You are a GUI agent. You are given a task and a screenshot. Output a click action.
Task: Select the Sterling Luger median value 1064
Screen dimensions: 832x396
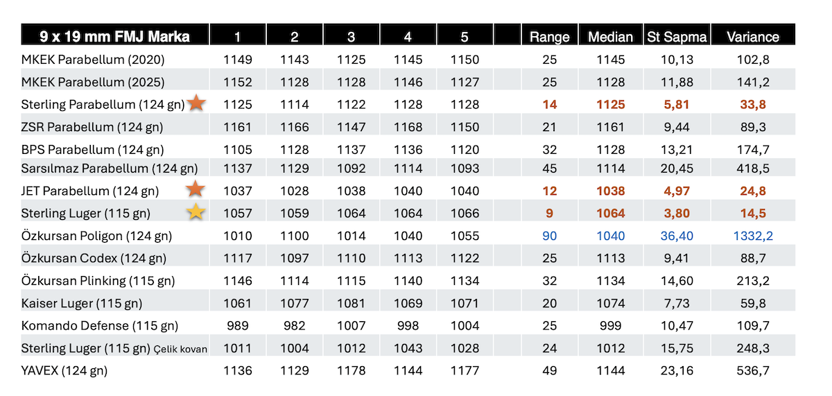(x=610, y=213)
